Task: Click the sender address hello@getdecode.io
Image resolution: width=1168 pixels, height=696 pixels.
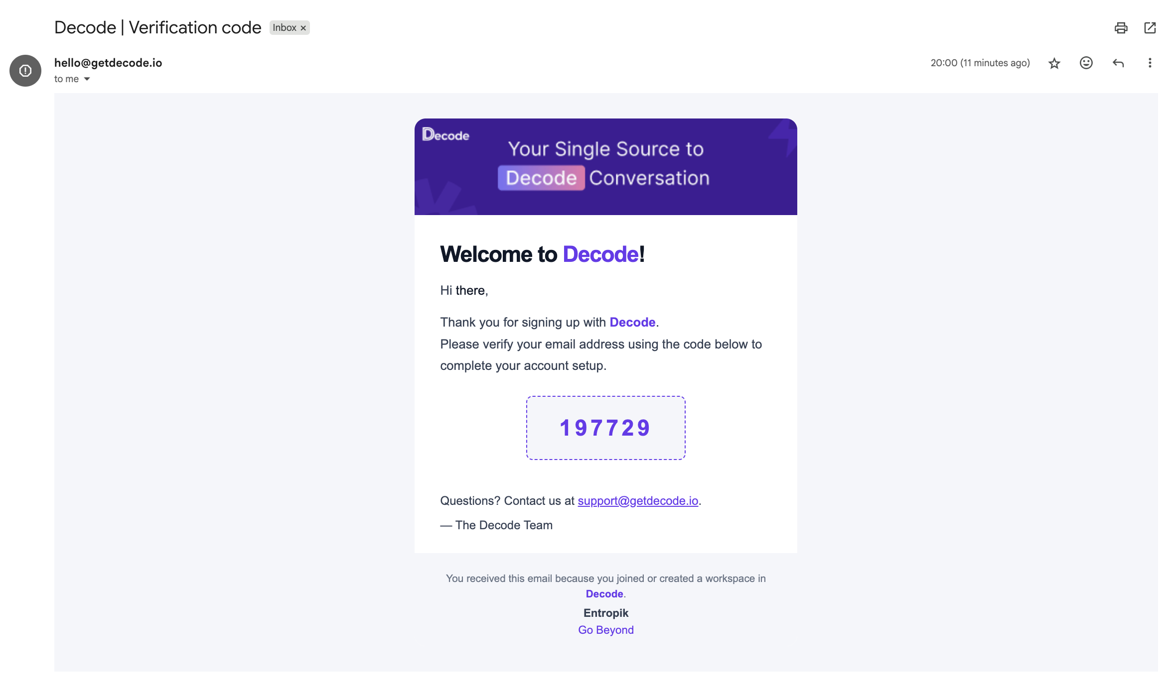Action: click(x=108, y=63)
